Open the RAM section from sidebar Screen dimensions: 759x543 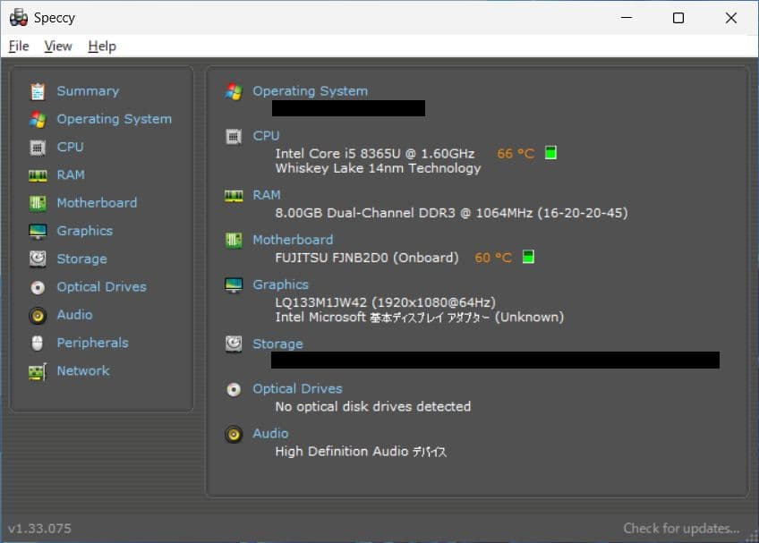click(71, 175)
